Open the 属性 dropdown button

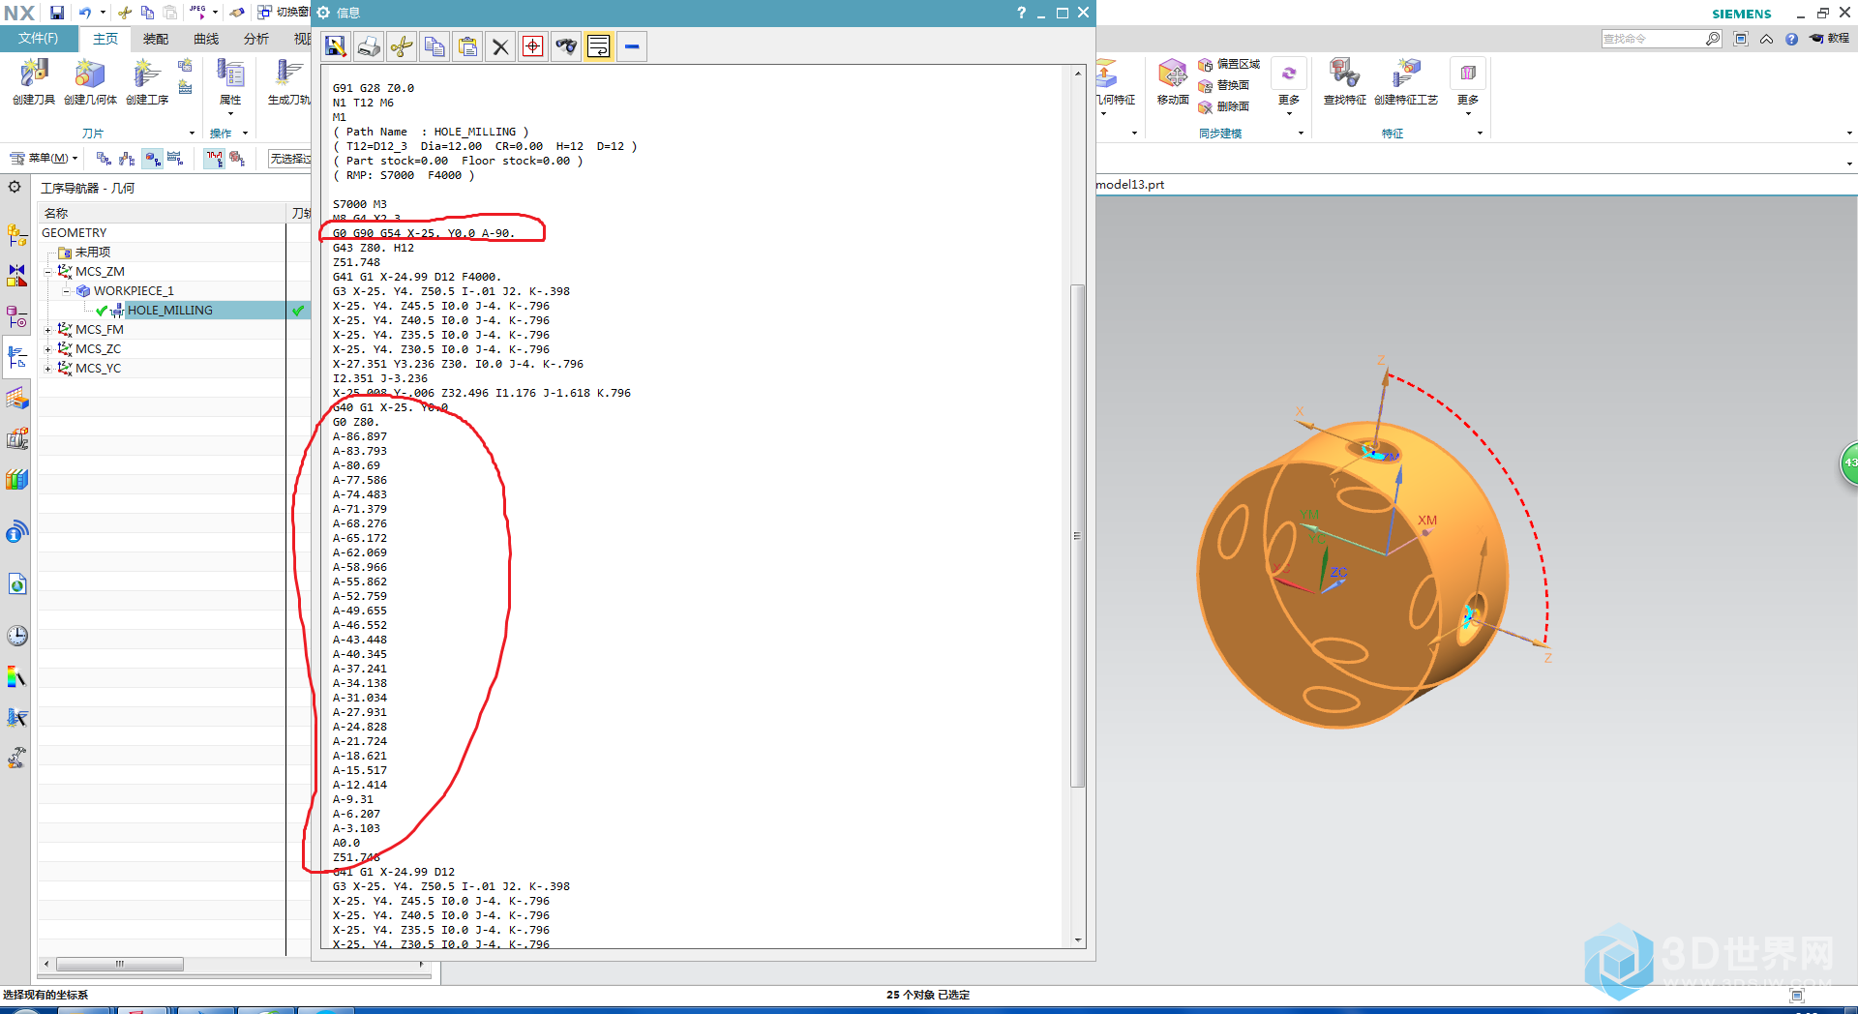click(230, 86)
